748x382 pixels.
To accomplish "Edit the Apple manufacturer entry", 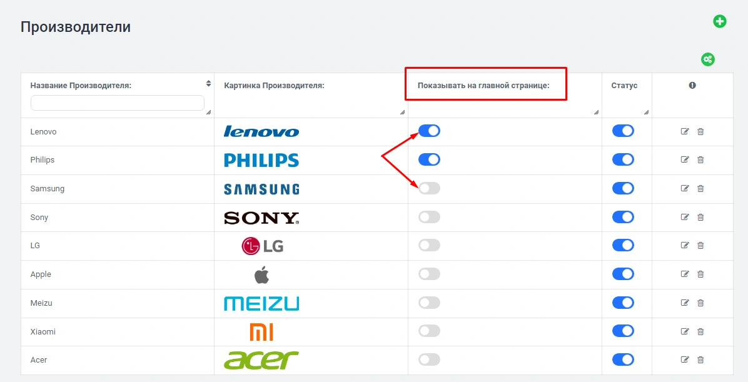I will pyautogui.click(x=685, y=274).
